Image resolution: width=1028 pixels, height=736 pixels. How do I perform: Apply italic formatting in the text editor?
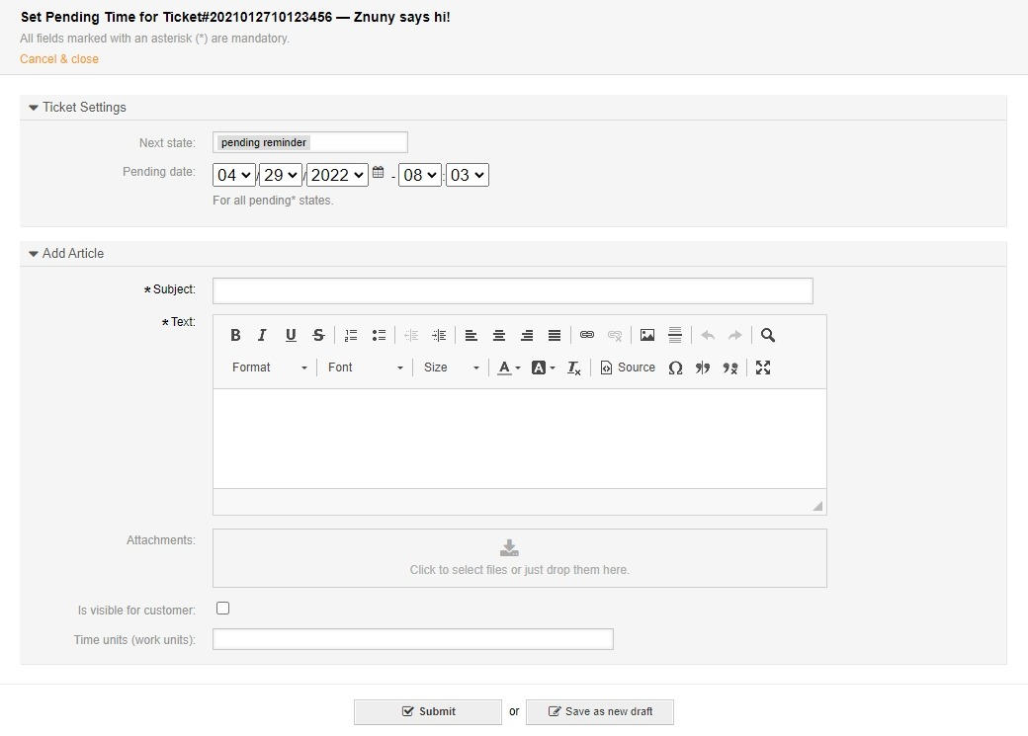point(263,336)
